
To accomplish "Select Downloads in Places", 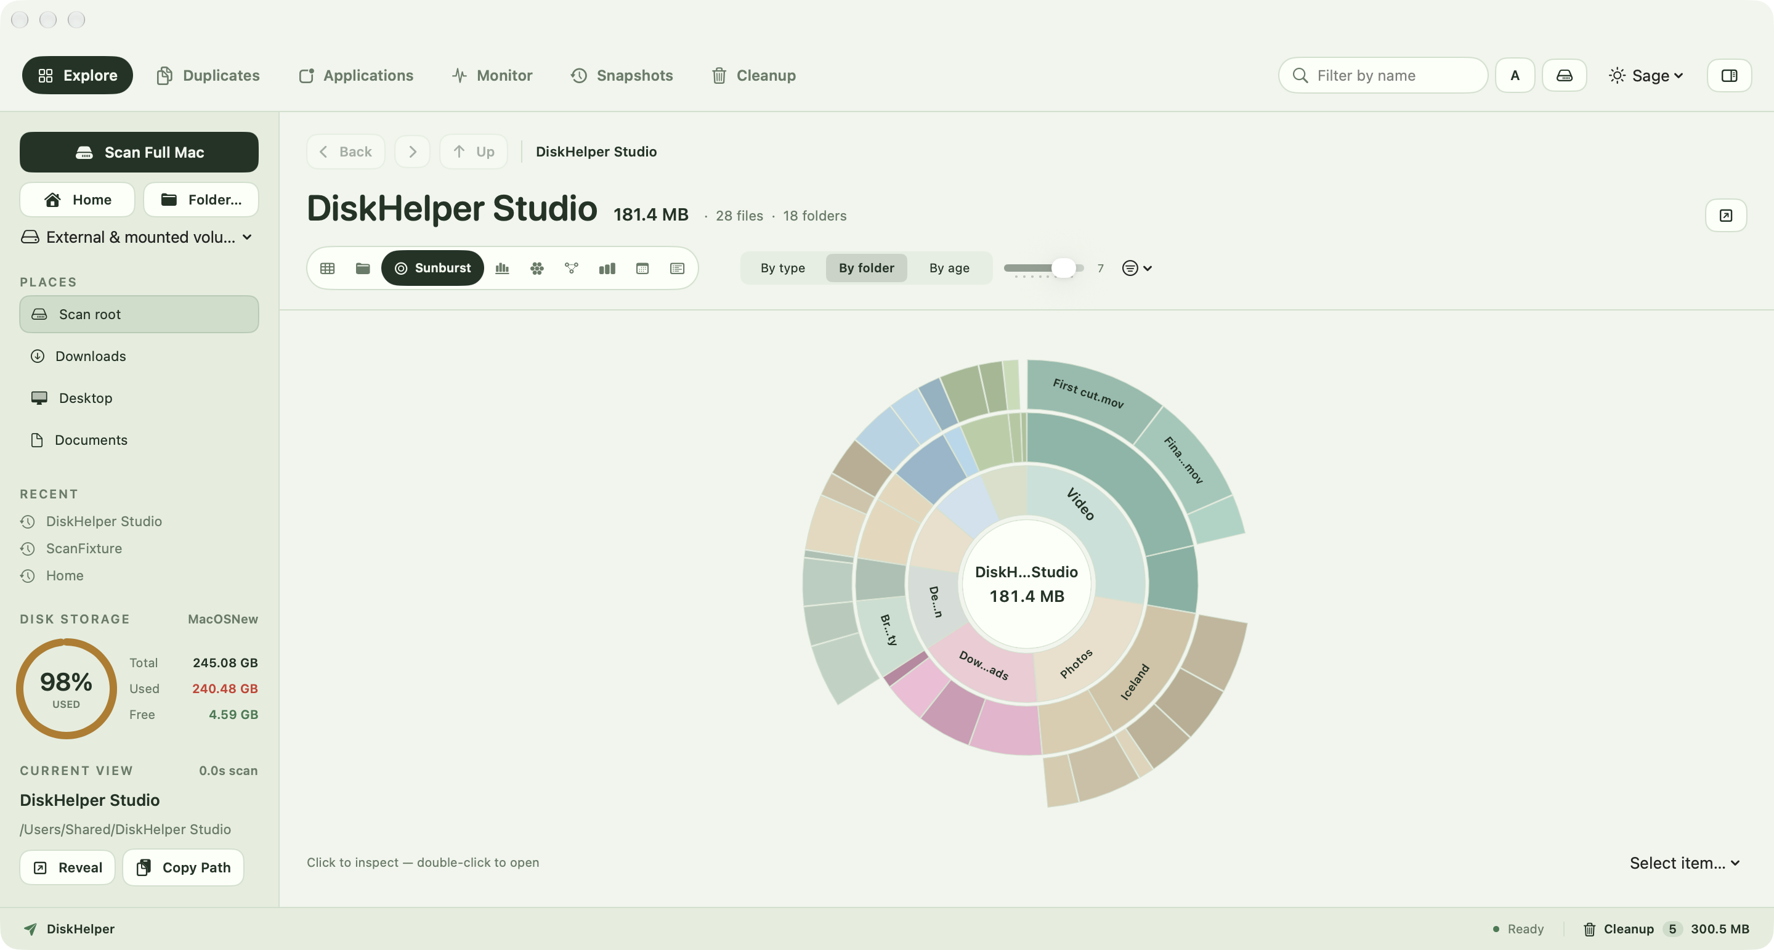I will pyautogui.click(x=139, y=356).
